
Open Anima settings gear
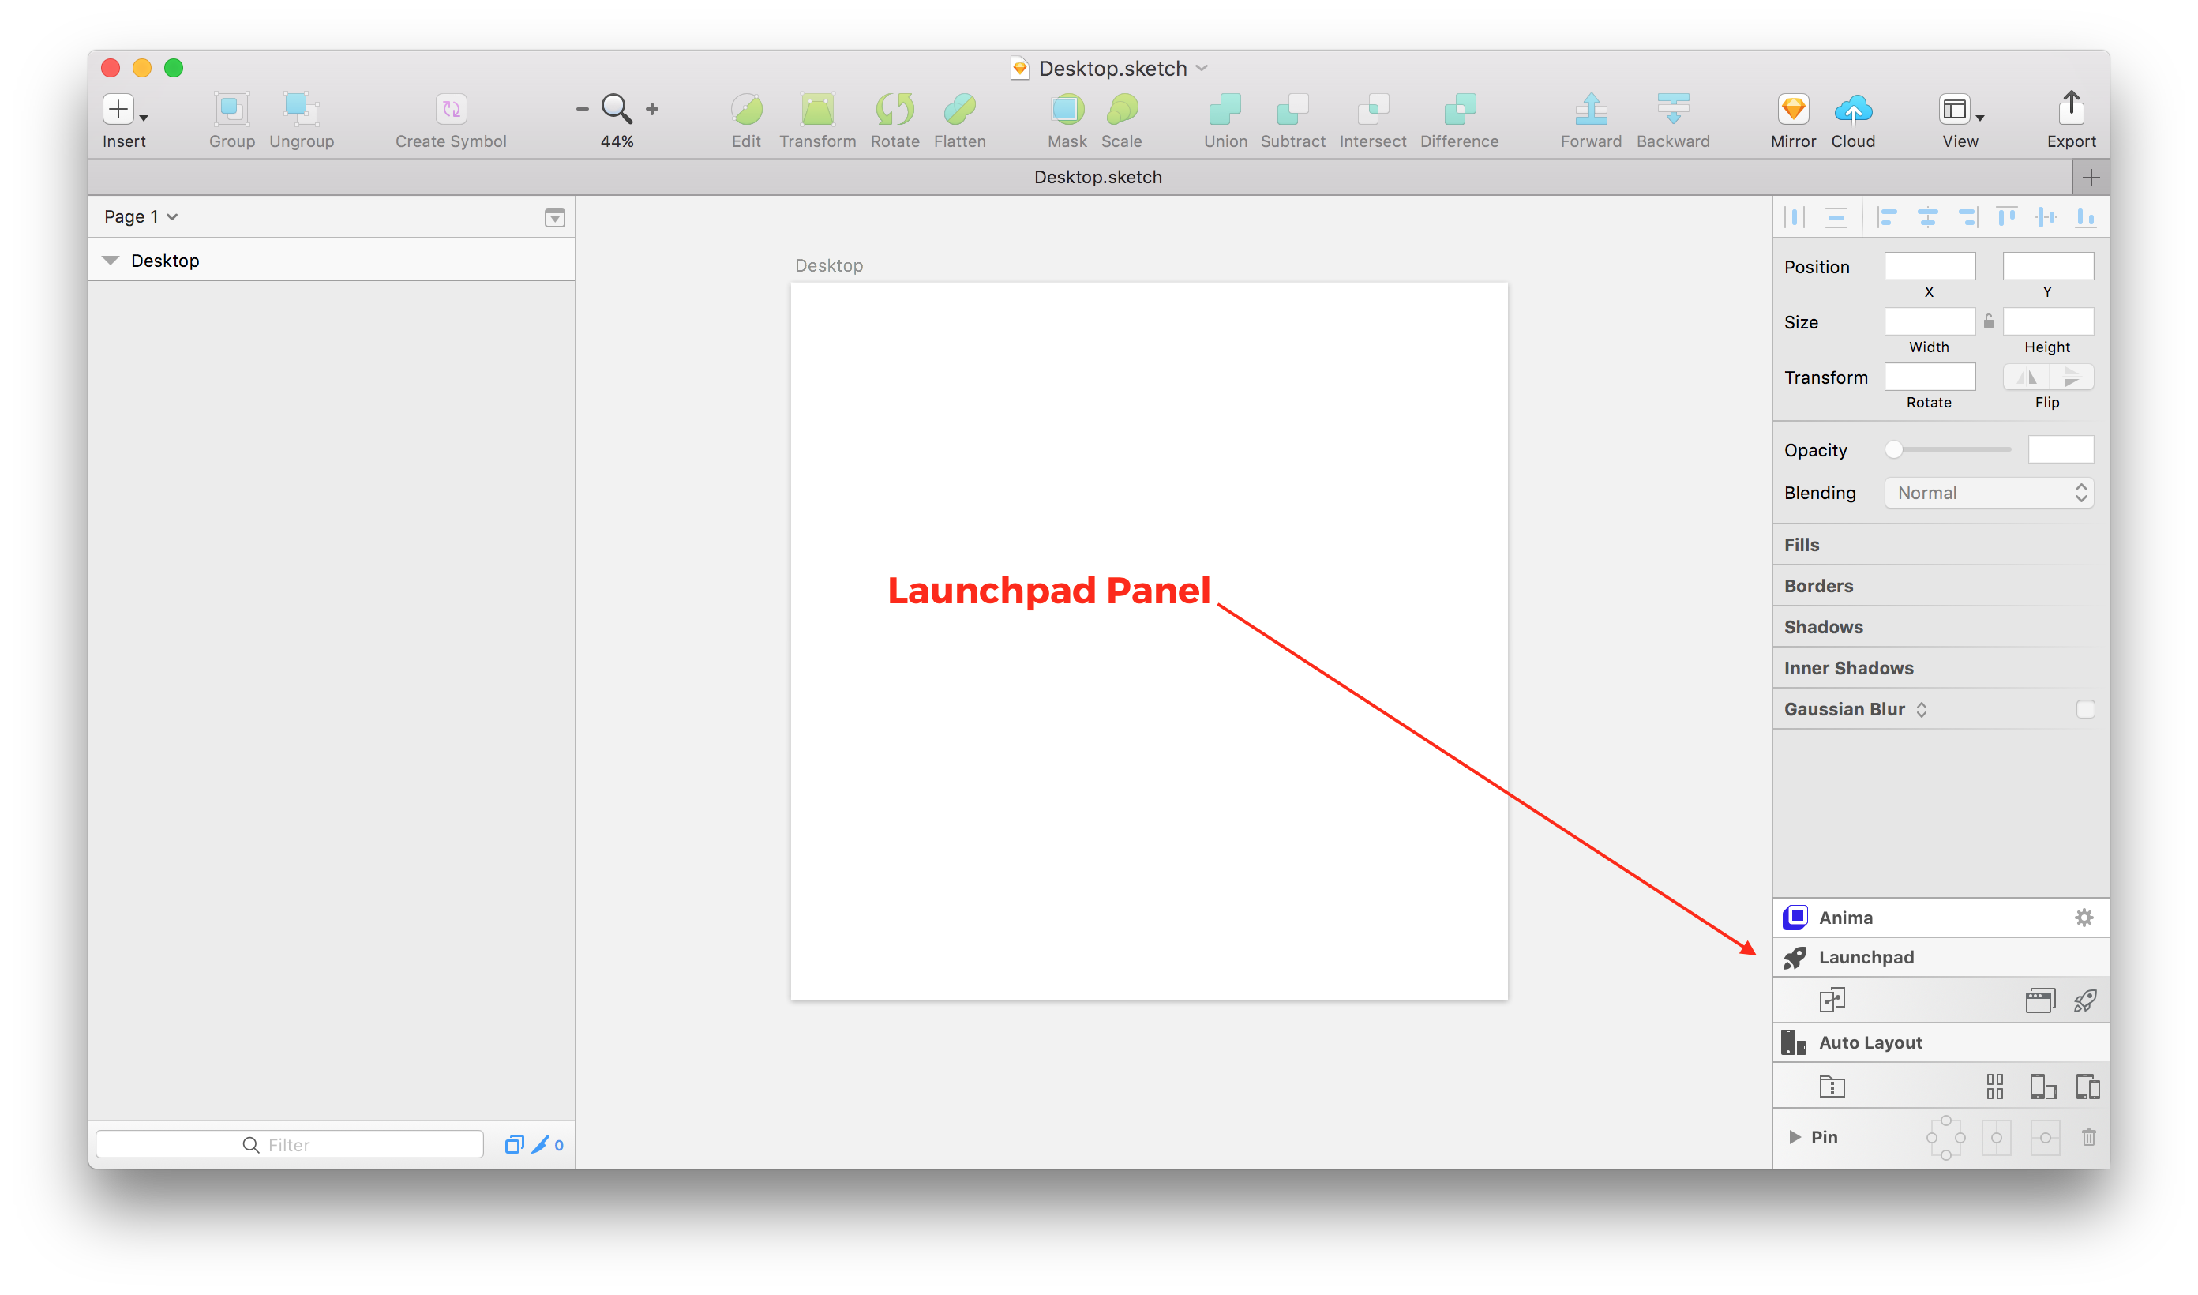coord(2083,917)
